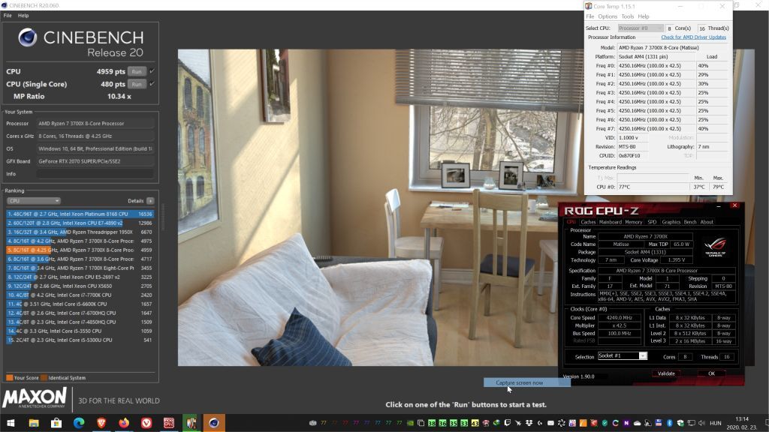
Task: Open ROG CPU-Z taskbar icon
Action: (x=169, y=423)
